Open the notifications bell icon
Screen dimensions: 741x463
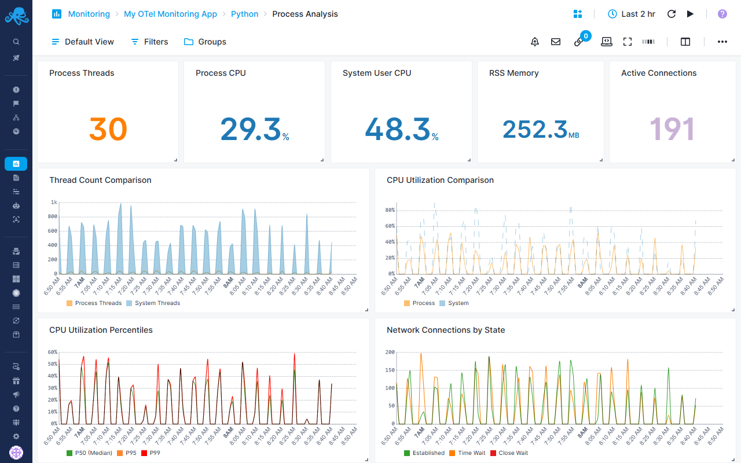point(534,41)
